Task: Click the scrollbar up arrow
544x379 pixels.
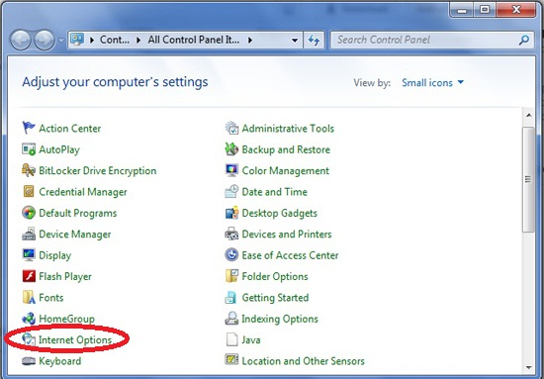Action: [529, 115]
